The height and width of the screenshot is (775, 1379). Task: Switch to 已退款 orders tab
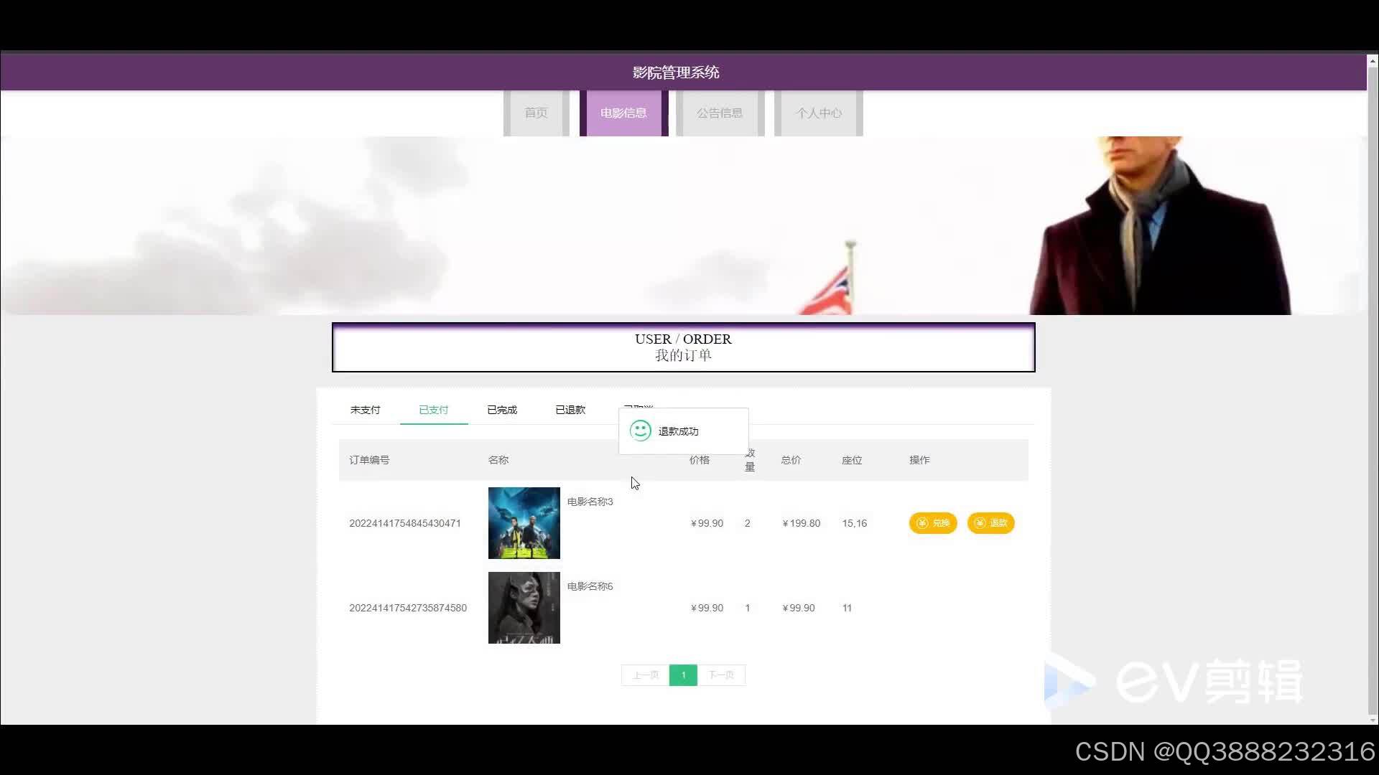(570, 410)
